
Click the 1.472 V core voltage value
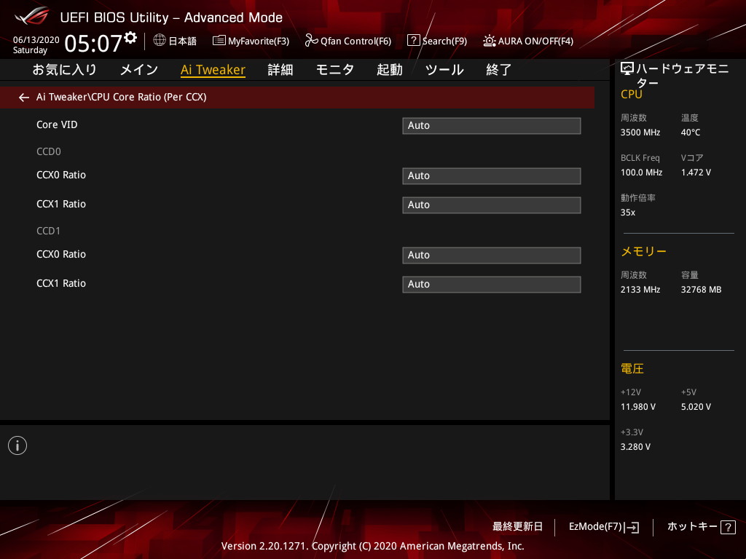click(x=696, y=173)
